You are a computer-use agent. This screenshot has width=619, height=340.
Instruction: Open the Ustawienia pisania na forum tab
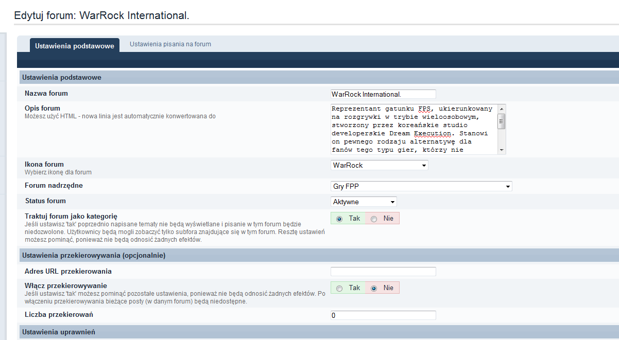[170, 44]
